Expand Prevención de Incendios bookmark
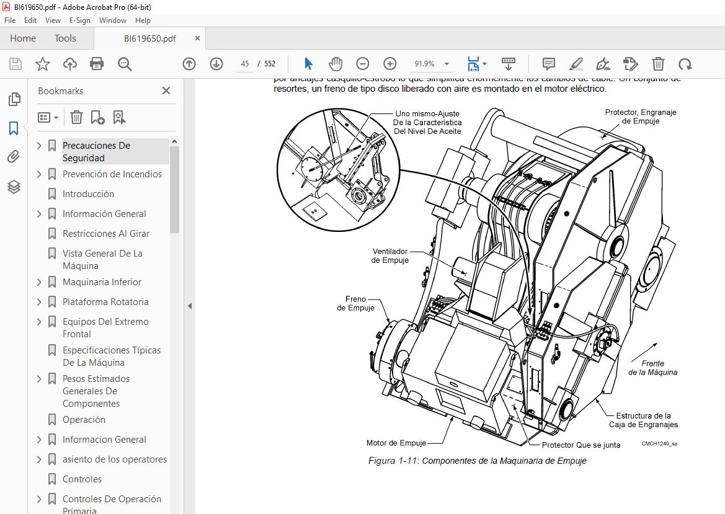The image size is (725, 514). [x=39, y=174]
